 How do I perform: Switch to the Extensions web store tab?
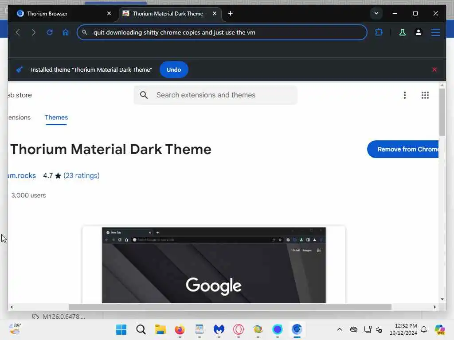[19, 117]
